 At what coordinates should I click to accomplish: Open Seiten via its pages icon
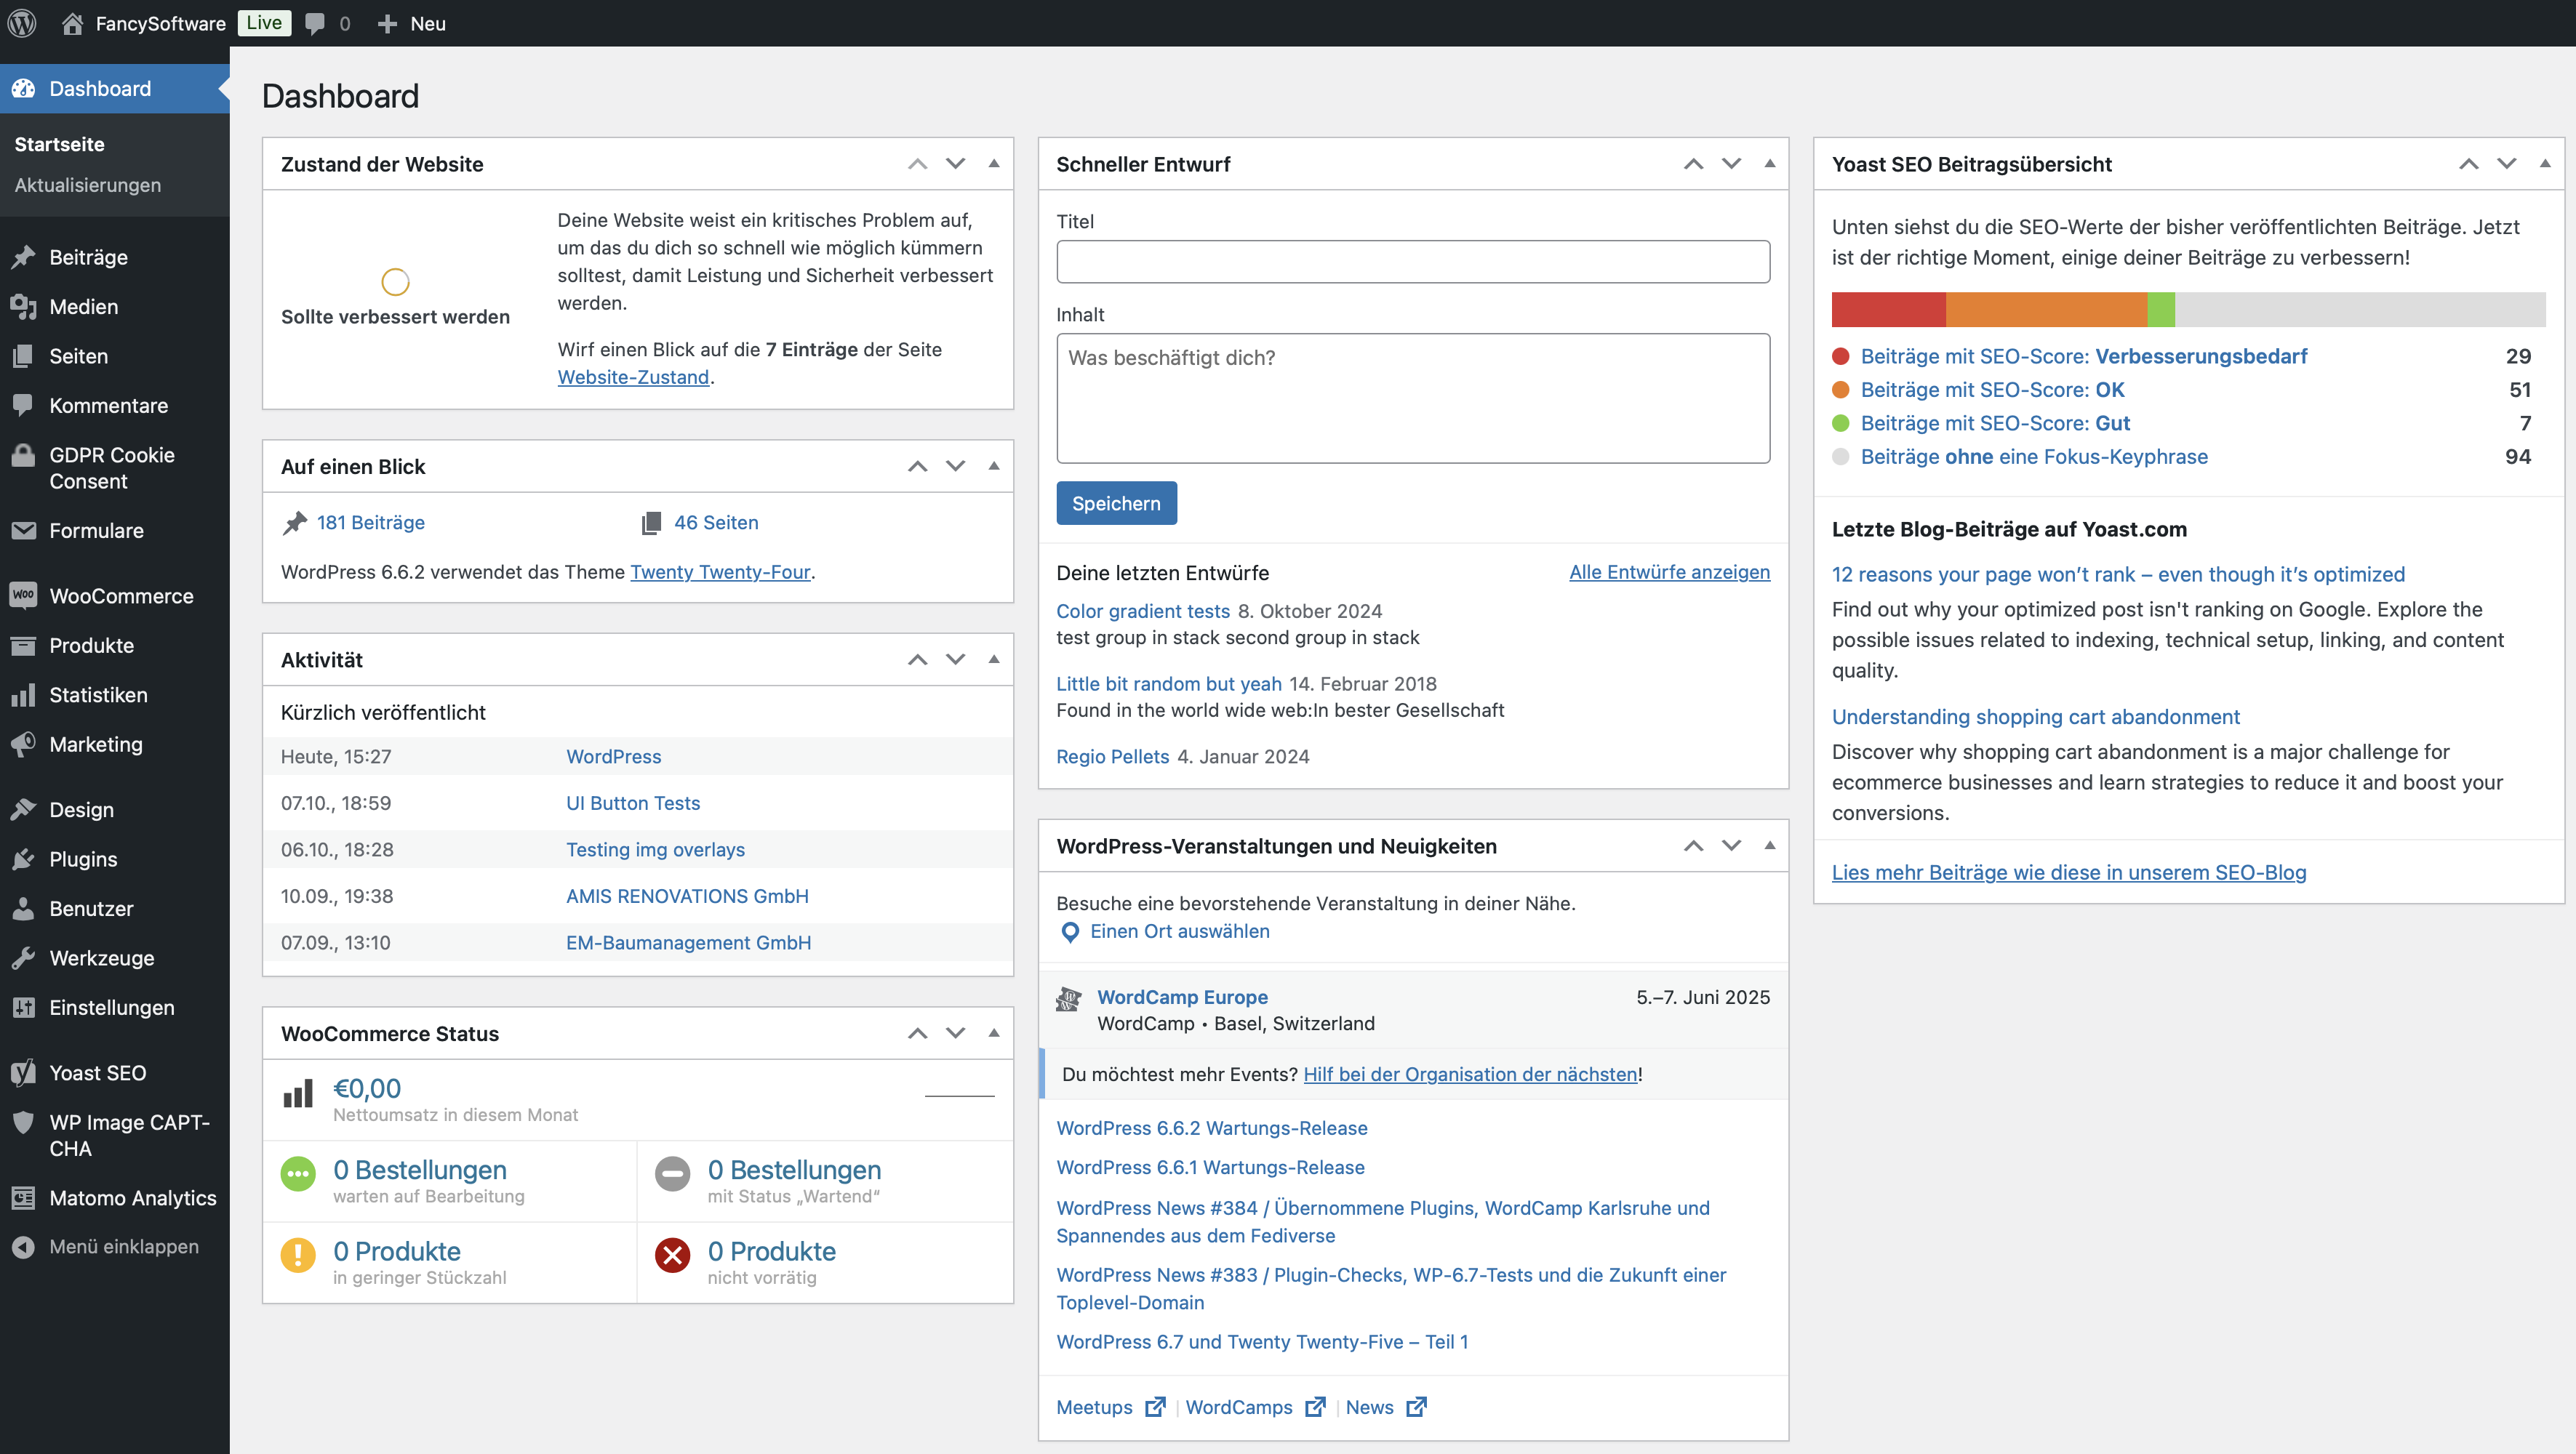click(x=24, y=356)
